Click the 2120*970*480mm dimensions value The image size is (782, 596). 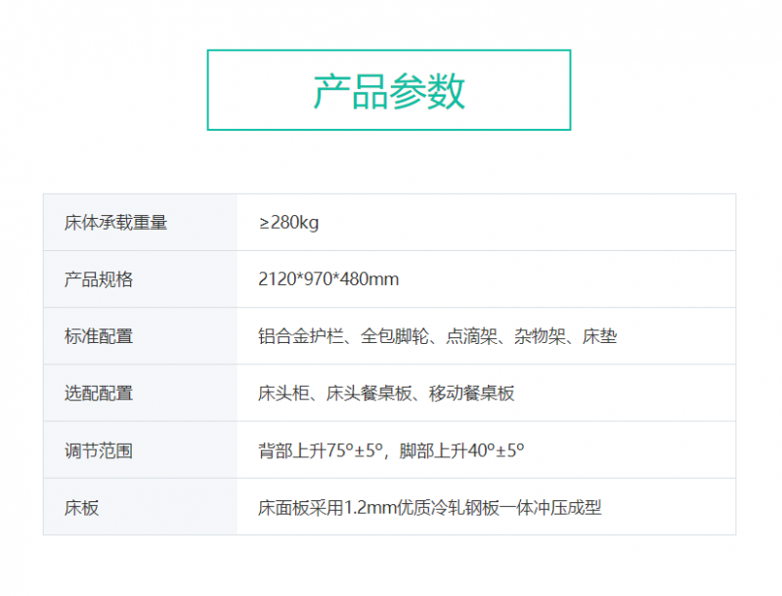pyautogui.click(x=328, y=279)
